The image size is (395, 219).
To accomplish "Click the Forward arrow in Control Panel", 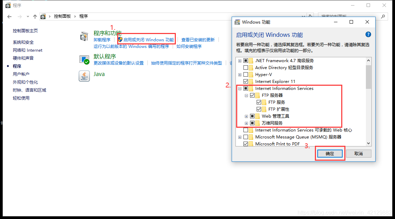I will [x=19, y=17].
